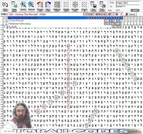This screenshot has width=143, height=134.
Task: Click row number 1 header
Action: coord(2,28)
